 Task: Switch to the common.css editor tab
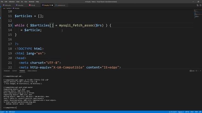[x=61, y=5]
